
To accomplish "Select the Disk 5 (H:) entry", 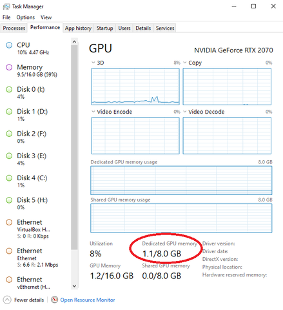I will 35,203.
